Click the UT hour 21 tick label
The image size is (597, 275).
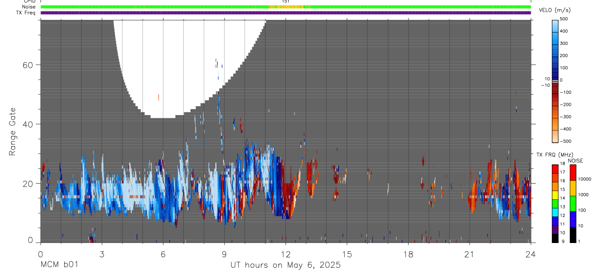coord(470,254)
